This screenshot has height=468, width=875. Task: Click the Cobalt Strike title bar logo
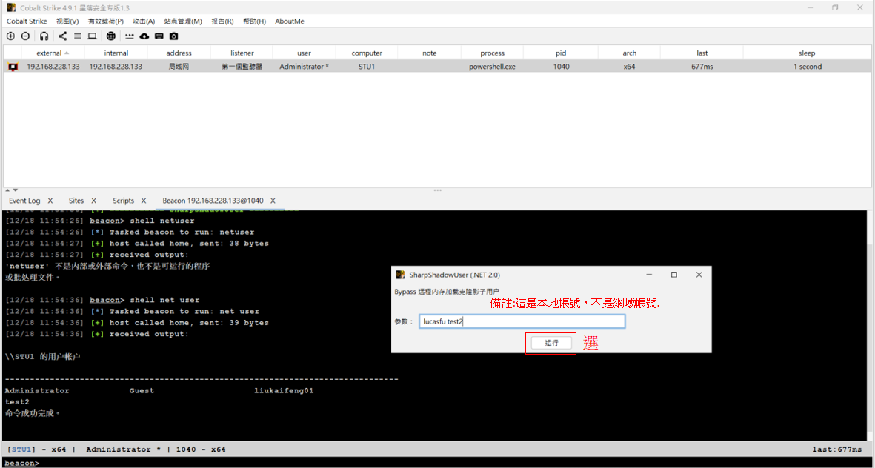tap(11, 7)
